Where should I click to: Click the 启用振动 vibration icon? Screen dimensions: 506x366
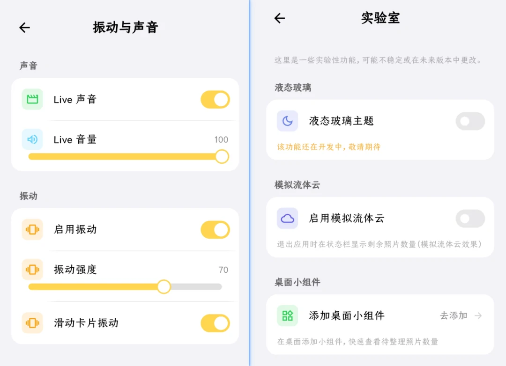point(32,229)
